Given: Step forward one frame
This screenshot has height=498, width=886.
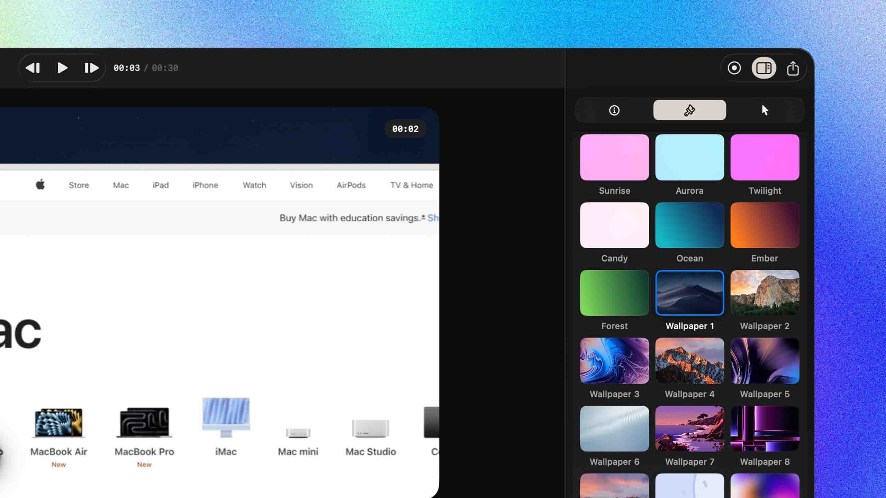Looking at the screenshot, I should click(92, 68).
